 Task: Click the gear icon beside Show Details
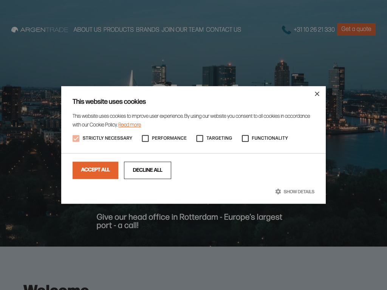(x=278, y=192)
